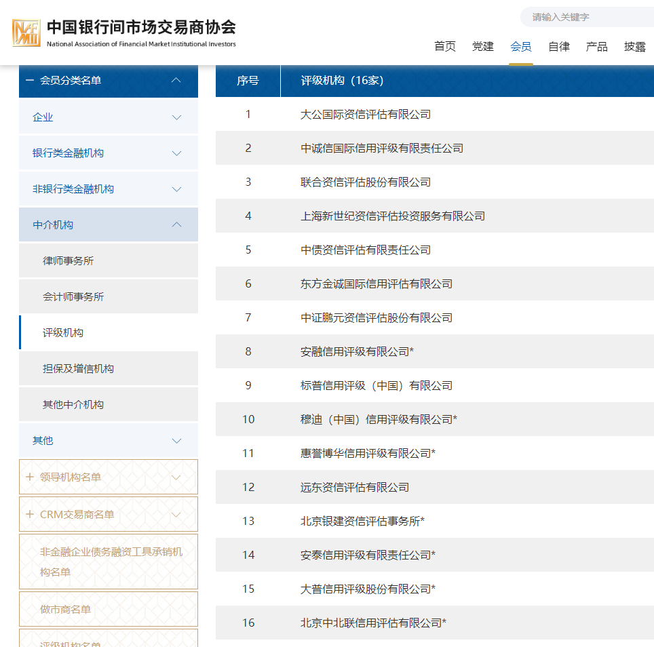Viewport: 654px width, 647px height.
Task: Click the serial number 1 cell
Action: pyautogui.click(x=248, y=114)
